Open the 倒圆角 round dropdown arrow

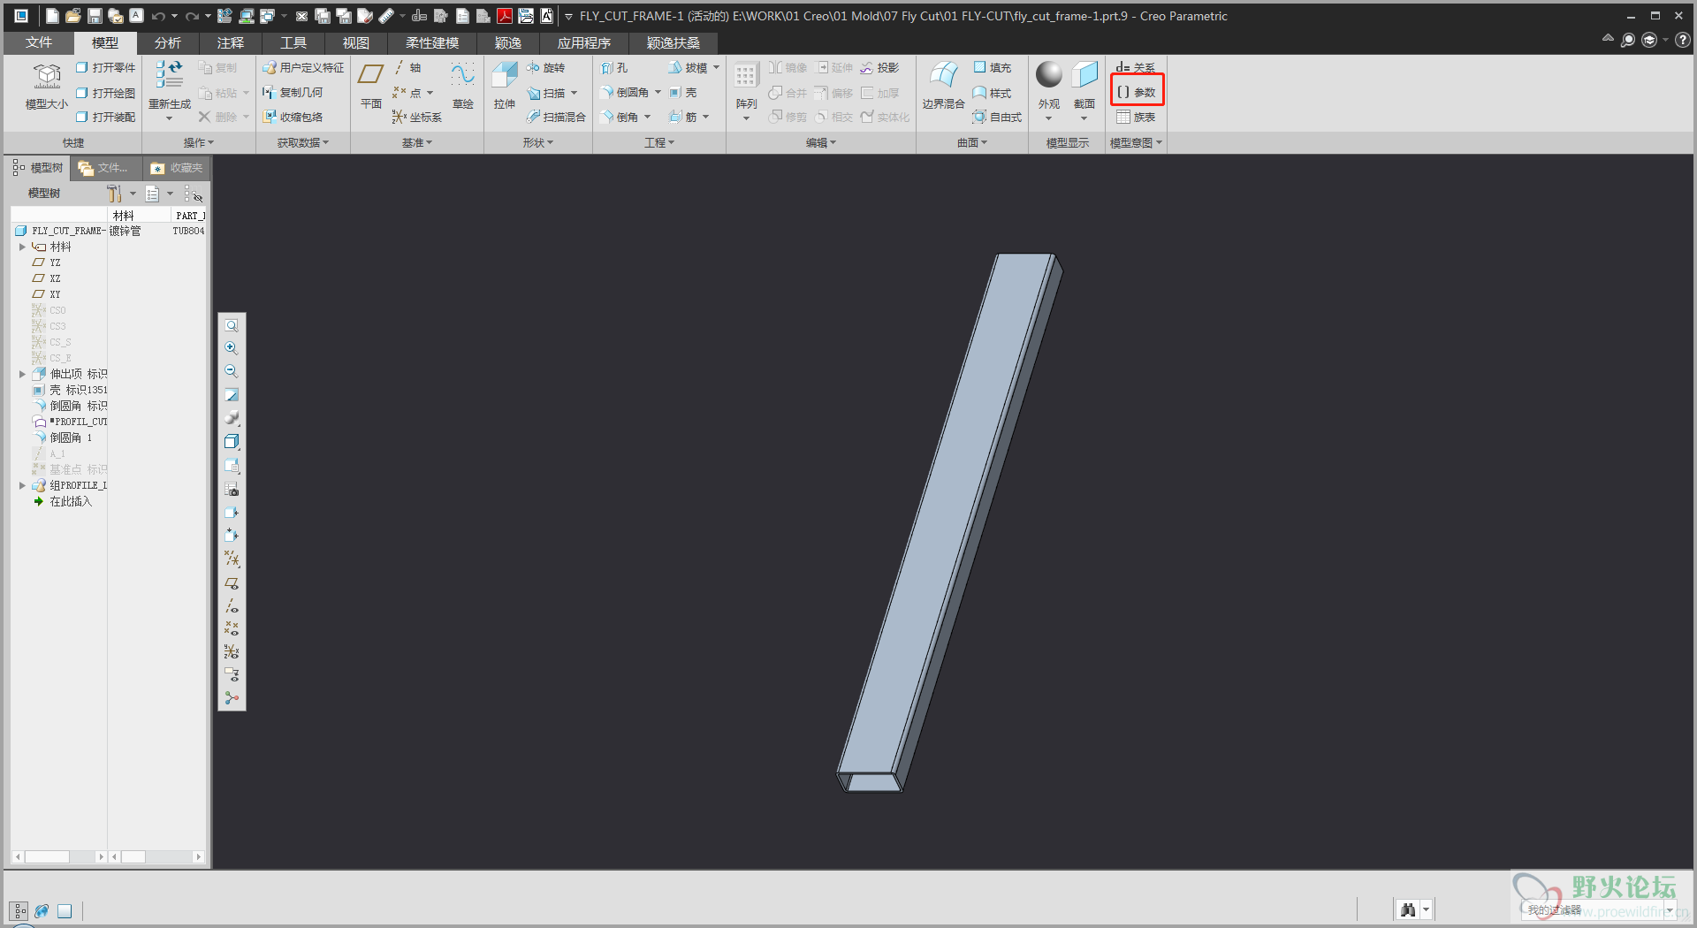click(658, 93)
